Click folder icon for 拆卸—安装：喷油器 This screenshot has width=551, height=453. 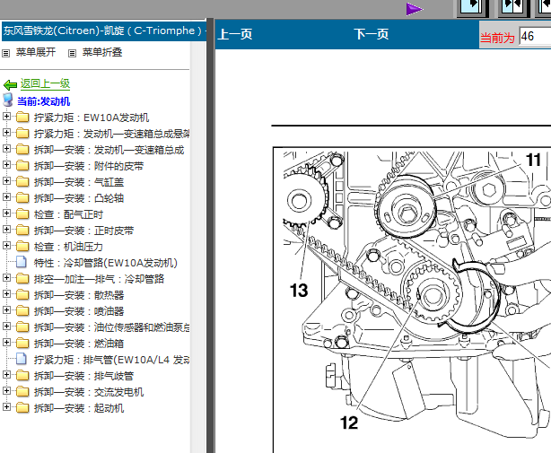tap(22, 310)
